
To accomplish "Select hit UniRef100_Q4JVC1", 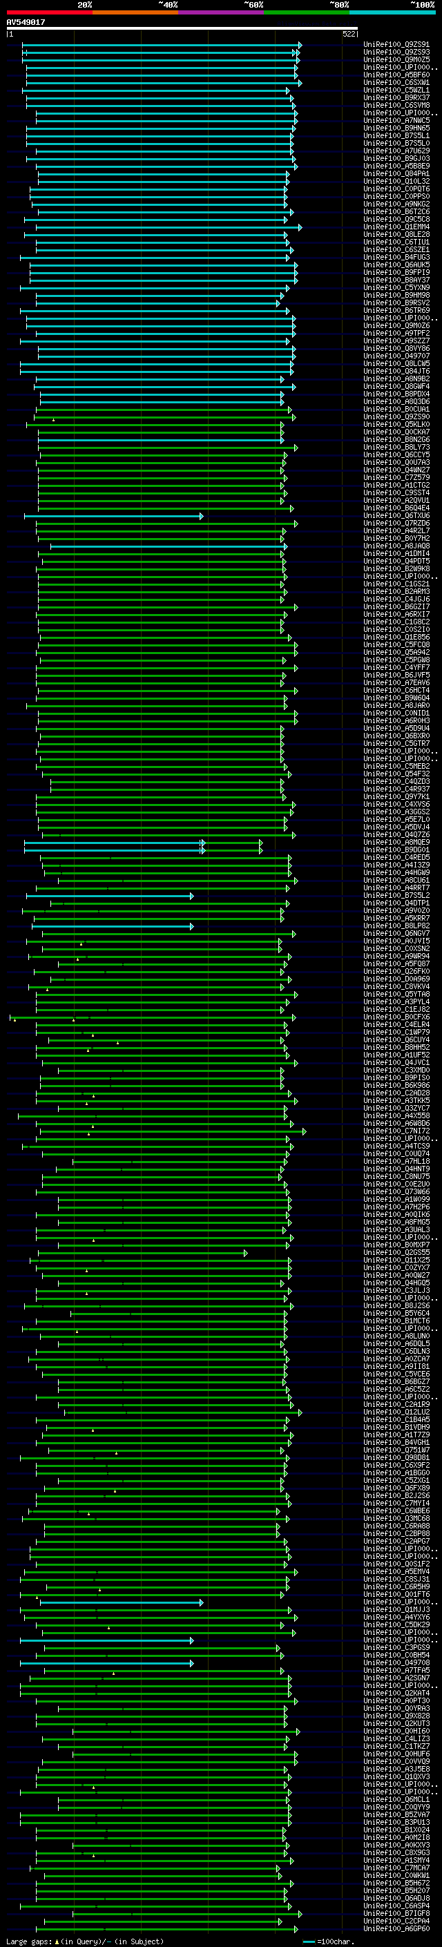I will [x=396, y=1064].
